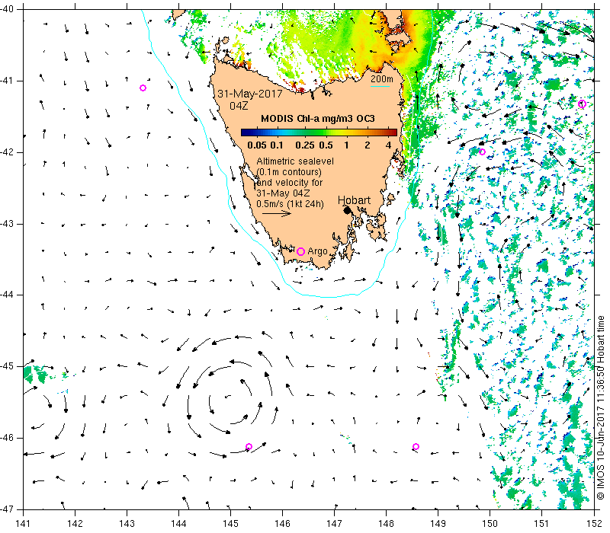Click the colorbar tick value '4'

388,145
